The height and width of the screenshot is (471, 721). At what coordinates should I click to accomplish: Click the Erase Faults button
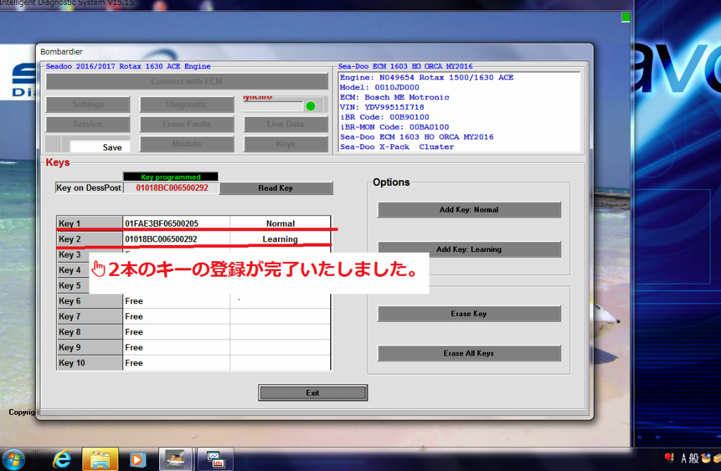pyautogui.click(x=187, y=124)
